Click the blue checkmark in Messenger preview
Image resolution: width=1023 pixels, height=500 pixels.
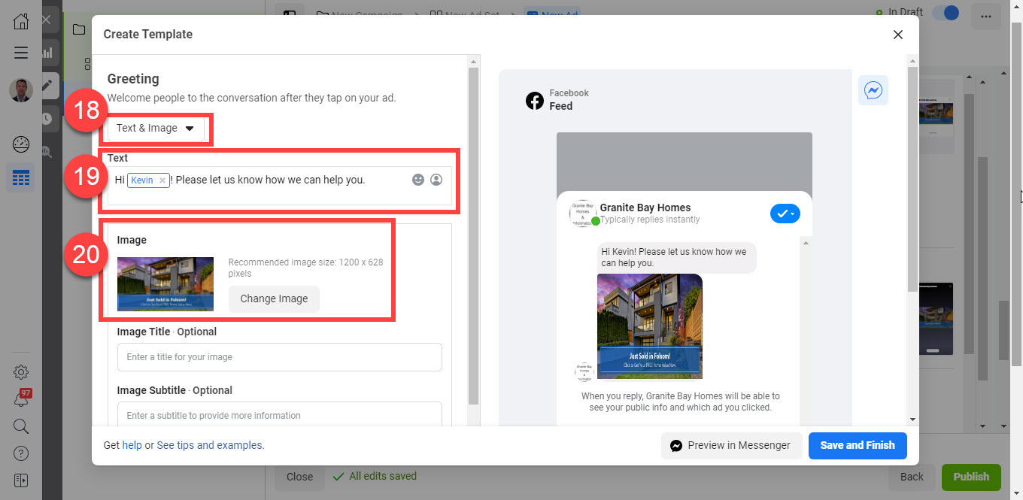785,214
